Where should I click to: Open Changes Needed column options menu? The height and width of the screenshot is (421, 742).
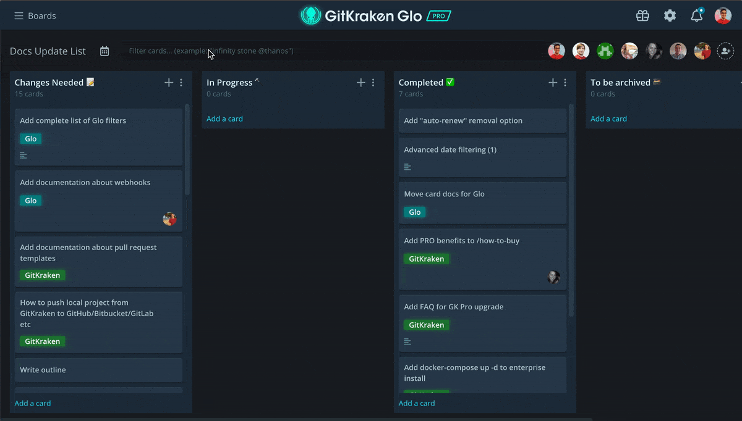181,83
